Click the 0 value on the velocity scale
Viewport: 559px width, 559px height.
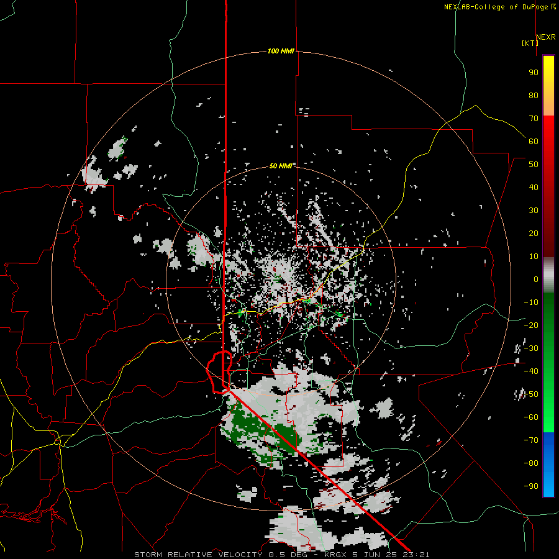point(536,279)
